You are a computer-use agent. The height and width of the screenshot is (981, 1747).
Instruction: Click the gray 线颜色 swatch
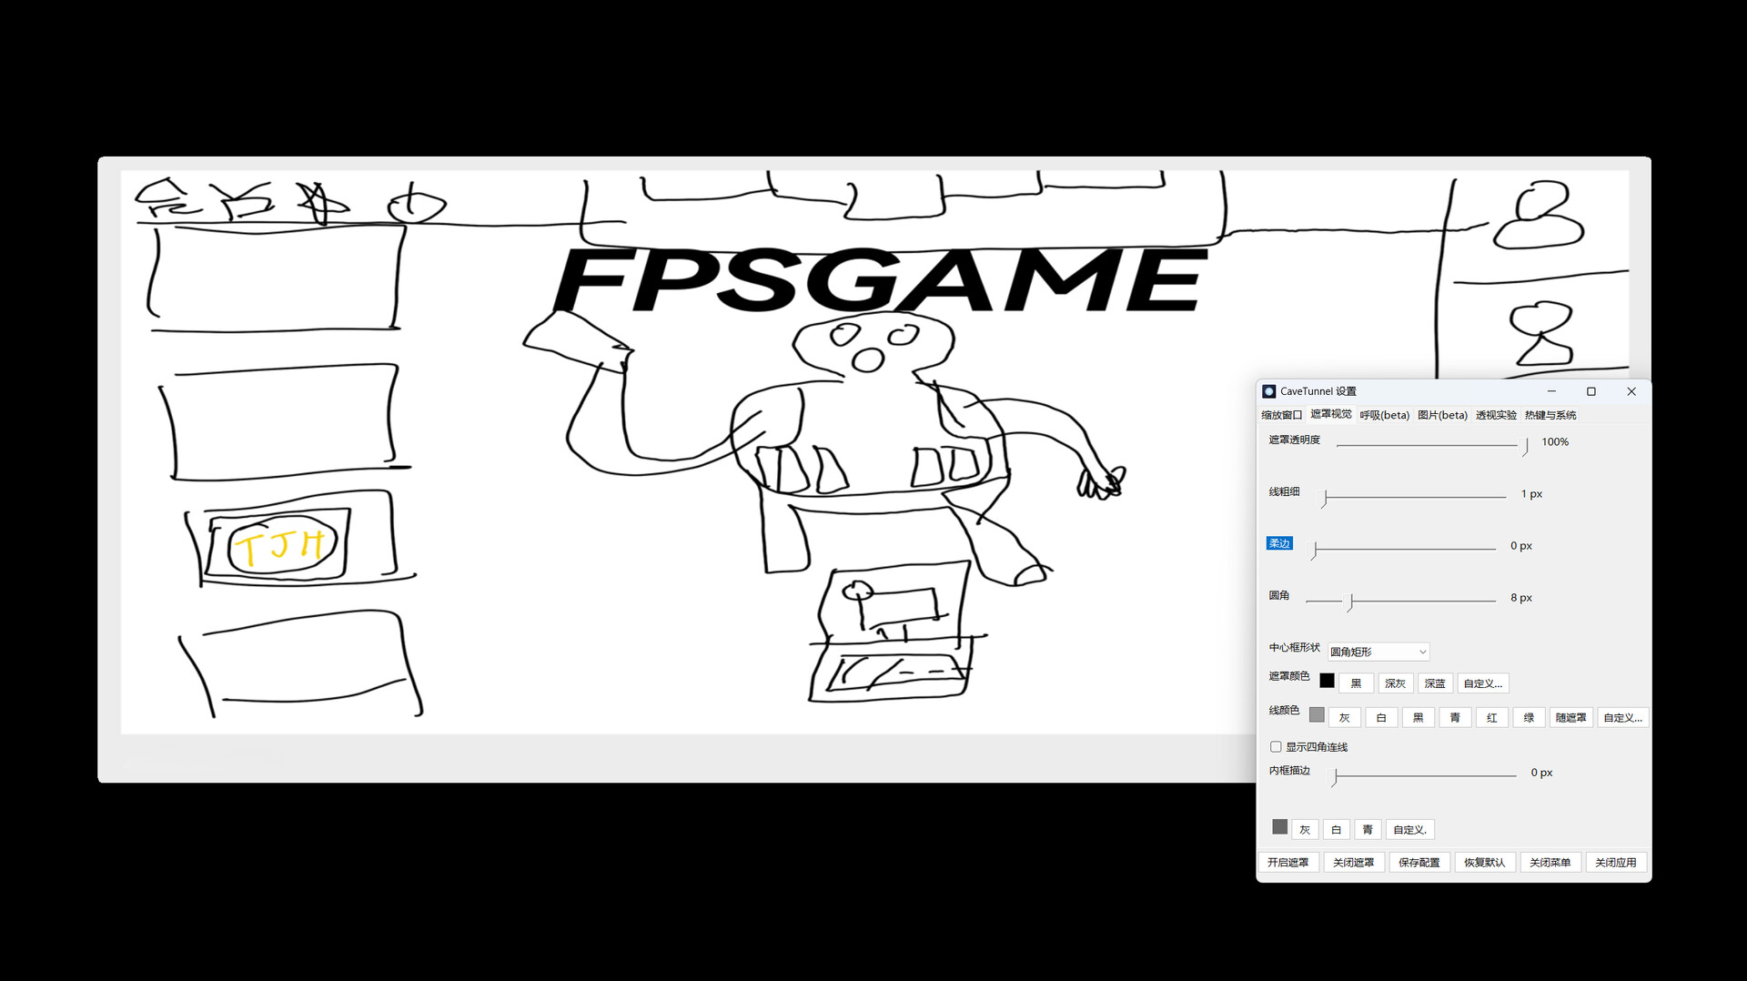(1317, 714)
